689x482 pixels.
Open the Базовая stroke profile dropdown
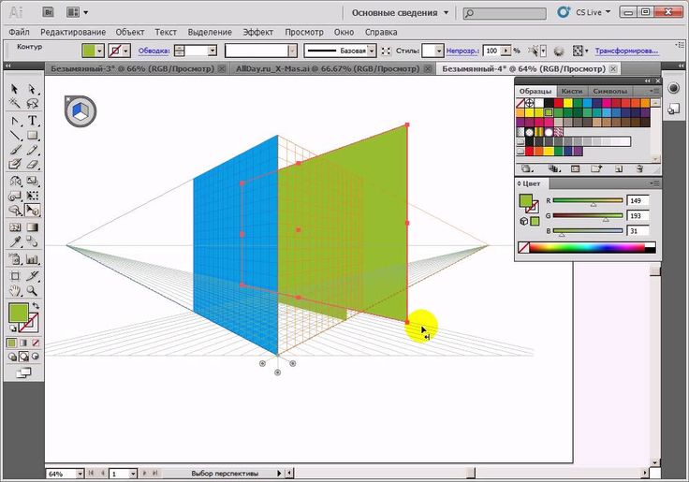[x=372, y=51]
